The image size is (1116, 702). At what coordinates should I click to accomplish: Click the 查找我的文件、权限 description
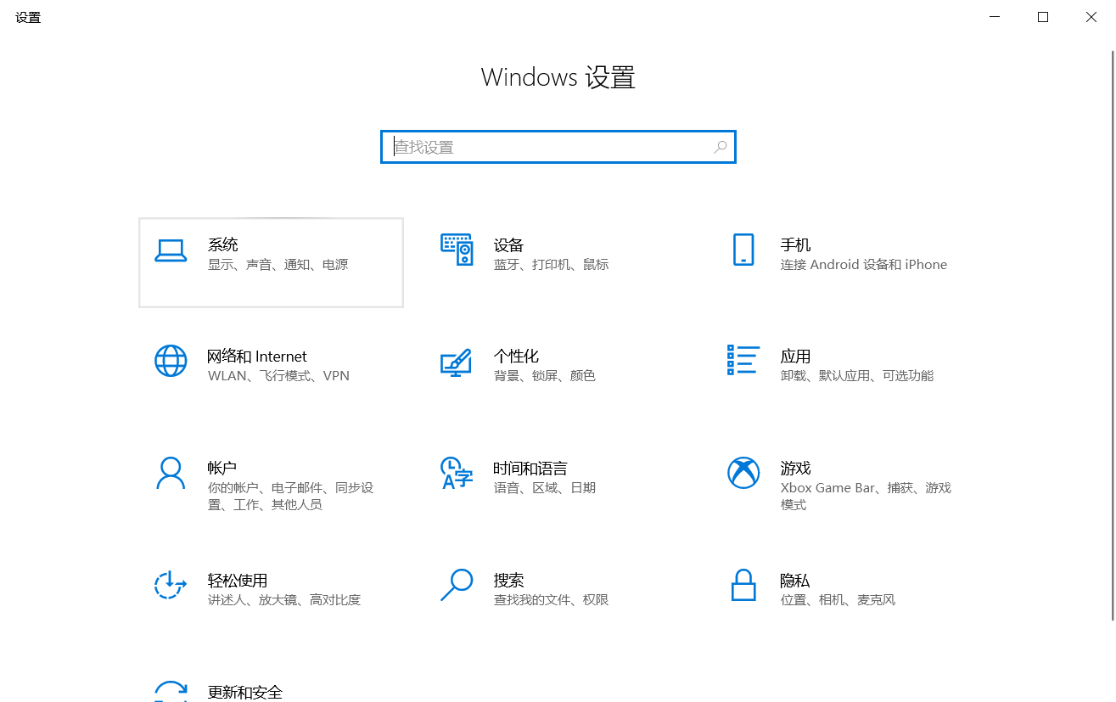pyautogui.click(x=552, y=600)
